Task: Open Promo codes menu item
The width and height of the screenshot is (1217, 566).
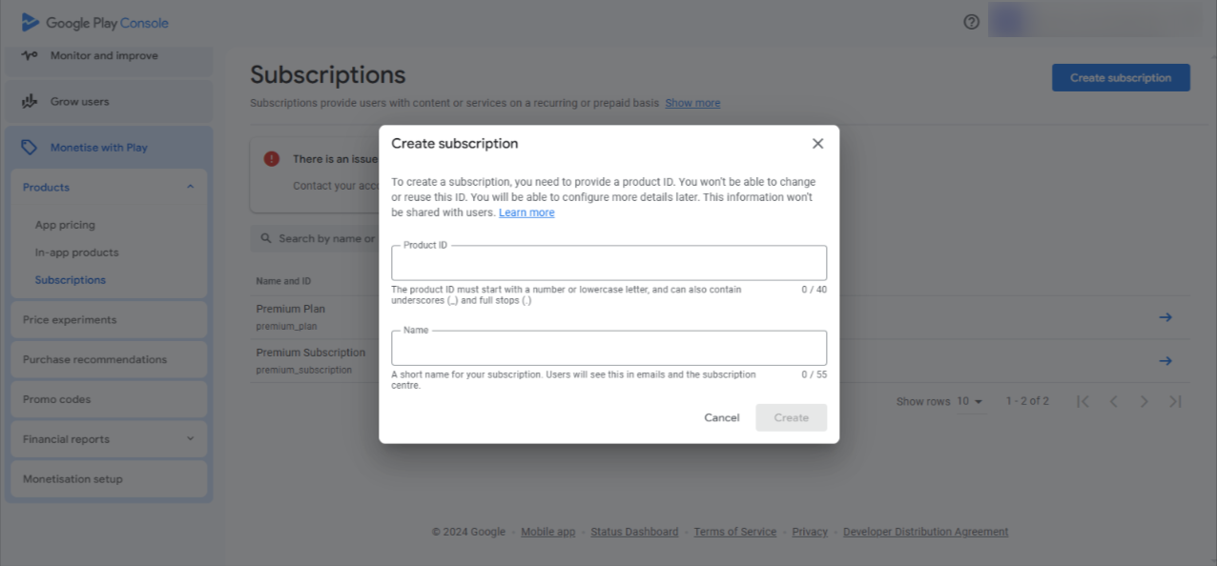Action: pos(57,399)
